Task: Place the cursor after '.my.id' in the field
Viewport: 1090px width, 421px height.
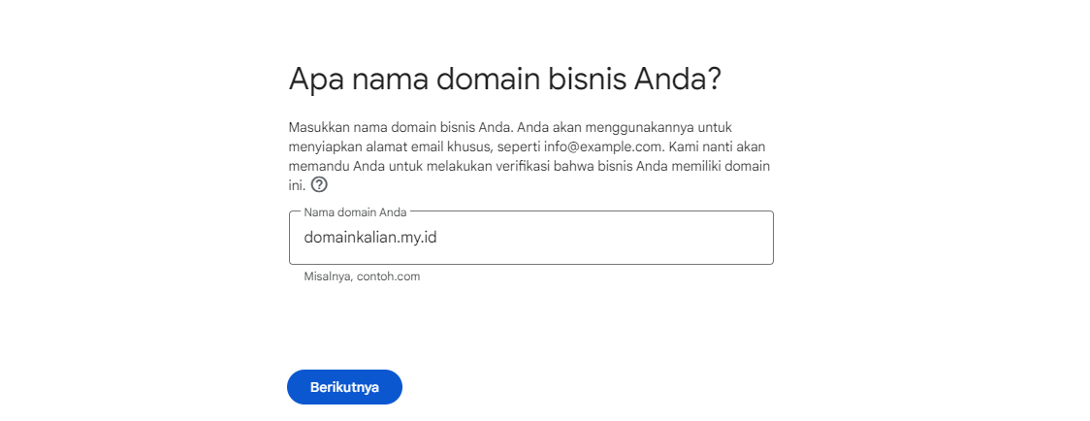Action: click(438, 238)
